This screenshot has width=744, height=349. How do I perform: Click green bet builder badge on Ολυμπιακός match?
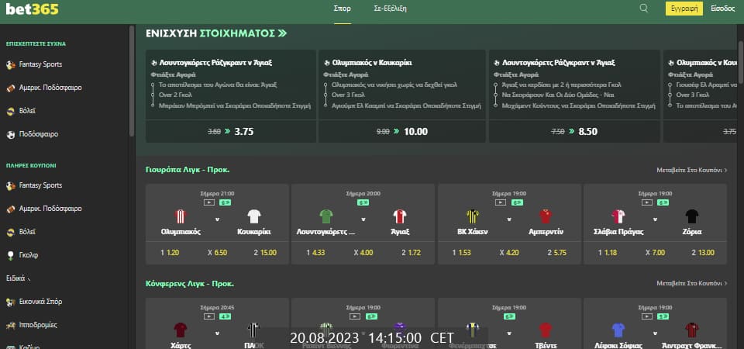tap(225, 202)
